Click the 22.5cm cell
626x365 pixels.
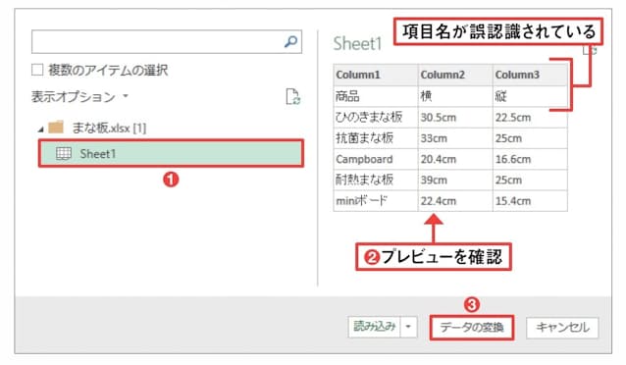click(x=530, y=118)
